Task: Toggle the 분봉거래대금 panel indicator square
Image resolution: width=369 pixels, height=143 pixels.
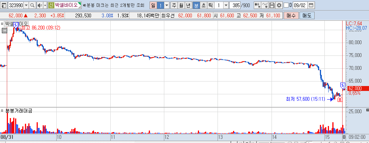Action: 2,111
